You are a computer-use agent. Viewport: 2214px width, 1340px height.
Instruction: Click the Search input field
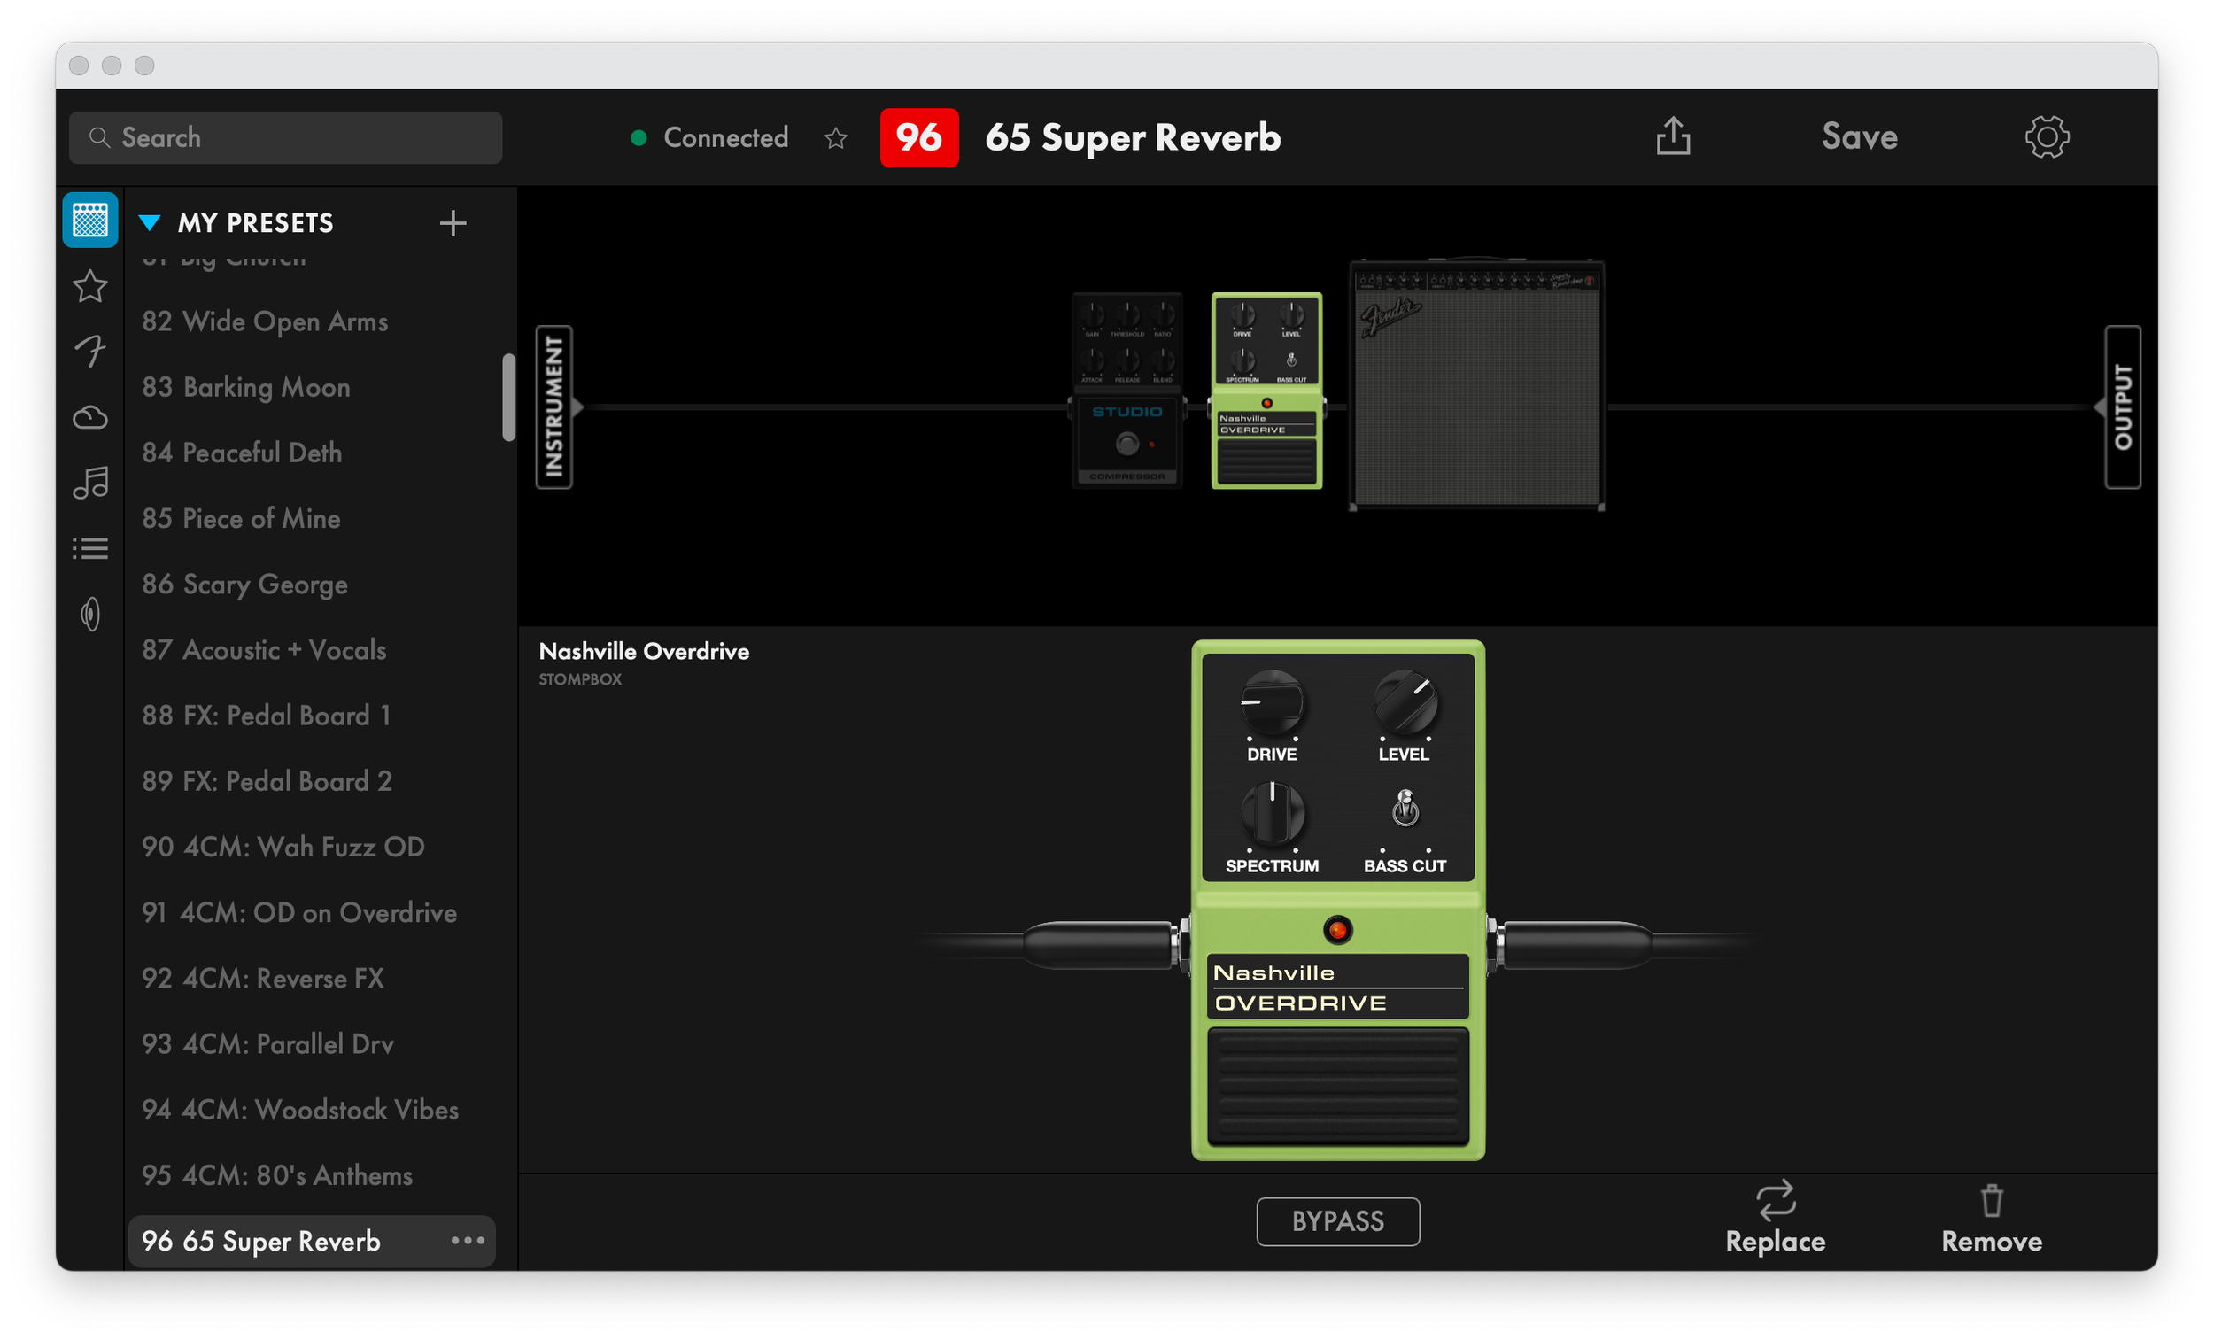pos(286,137)
